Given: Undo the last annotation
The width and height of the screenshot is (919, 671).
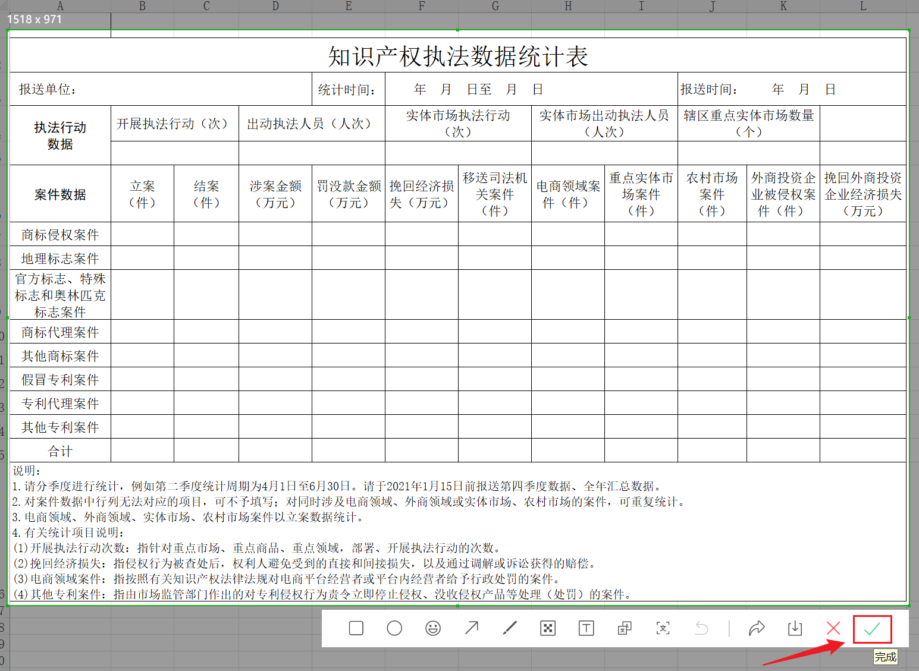Looking at the screenshot, I should pos(702,628).
